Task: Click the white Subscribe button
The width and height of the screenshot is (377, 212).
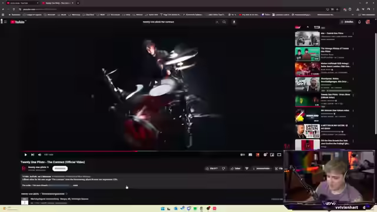Action: pyautogui.click(x=60, y=168)
